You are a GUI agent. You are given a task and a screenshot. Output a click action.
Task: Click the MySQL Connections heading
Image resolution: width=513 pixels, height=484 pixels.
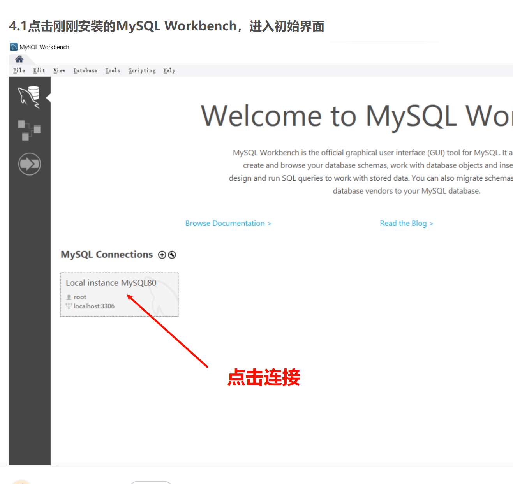coord(107,254)
